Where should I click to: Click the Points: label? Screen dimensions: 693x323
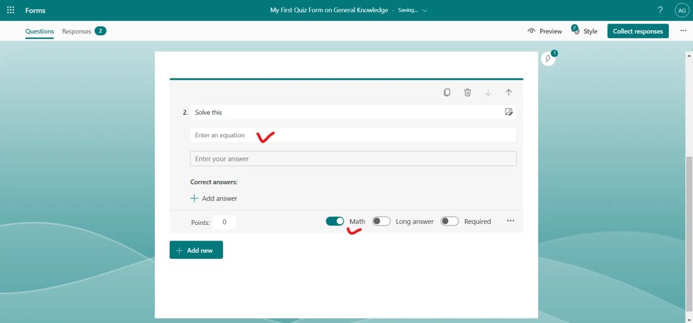(200, 222)
